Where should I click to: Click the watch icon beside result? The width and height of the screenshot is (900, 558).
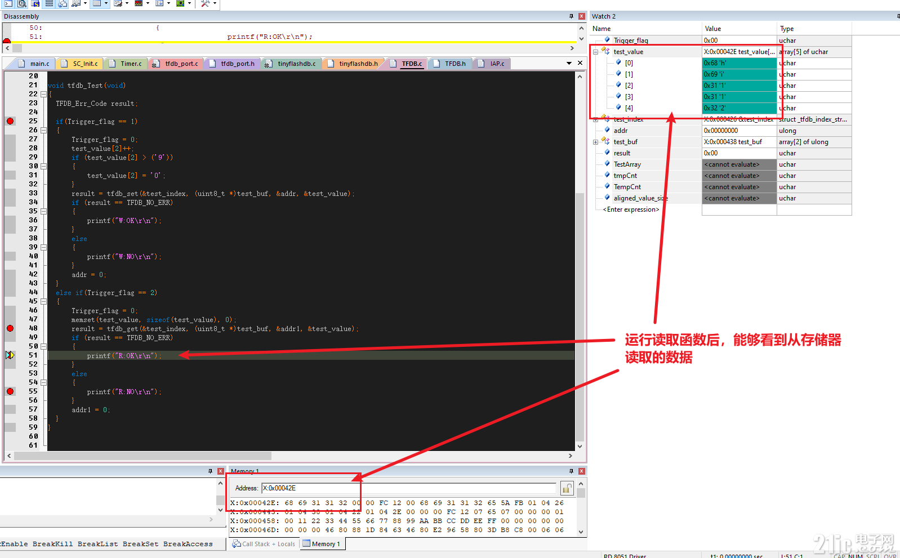tap(607, 153)
